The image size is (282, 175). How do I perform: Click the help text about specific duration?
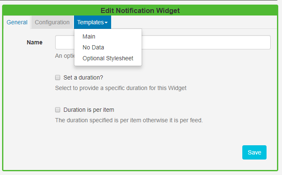coord(121,88)
